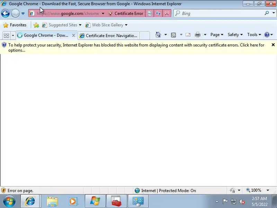
Task: Expand the address bar autocomplete dropdown
Action: tap(103, 14)
